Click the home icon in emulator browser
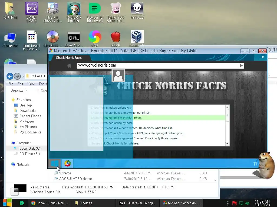This screenshot has width=277, height=207. pyautogui.click(x=69, y=66)
